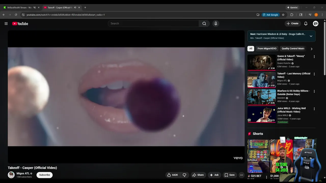
Task: Open the bleedem channel link
Action: coord(281,98)
